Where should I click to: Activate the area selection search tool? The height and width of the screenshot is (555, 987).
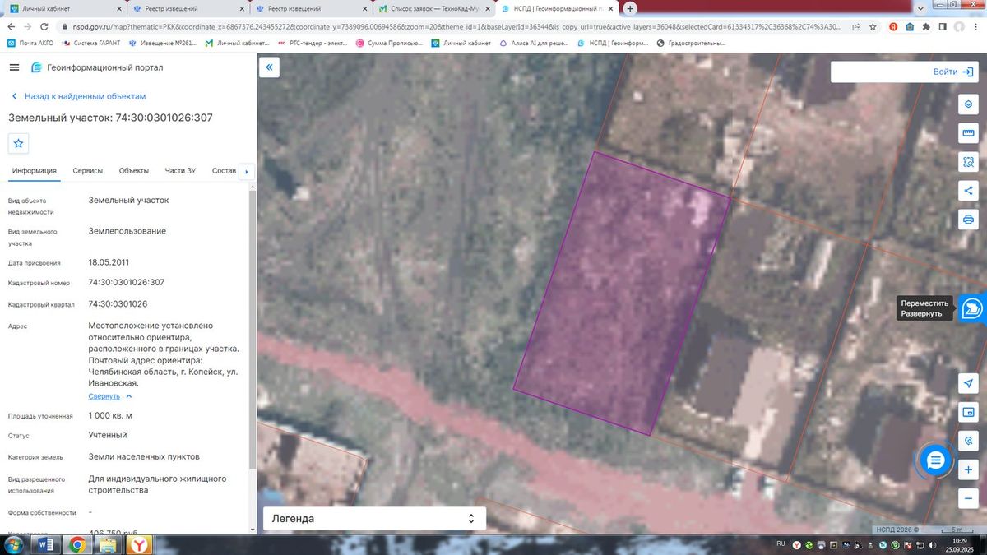click(x=968, y=162)
